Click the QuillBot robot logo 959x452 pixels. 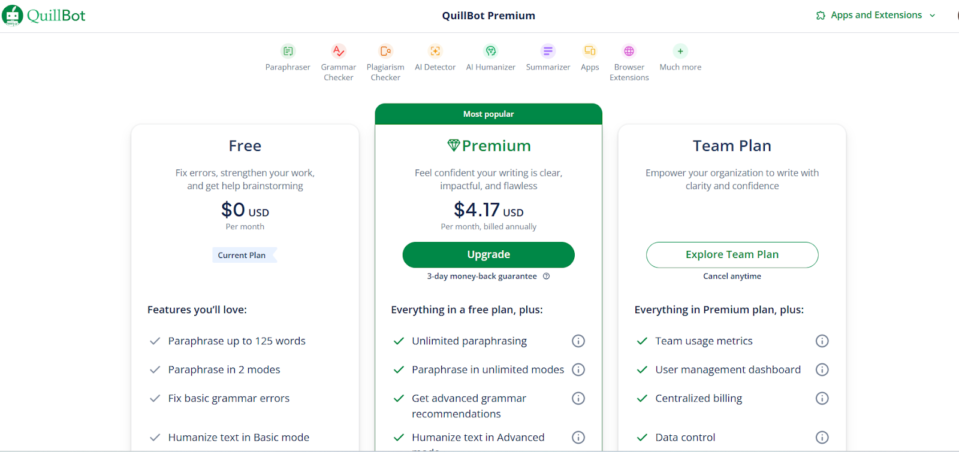coord(12,15)
